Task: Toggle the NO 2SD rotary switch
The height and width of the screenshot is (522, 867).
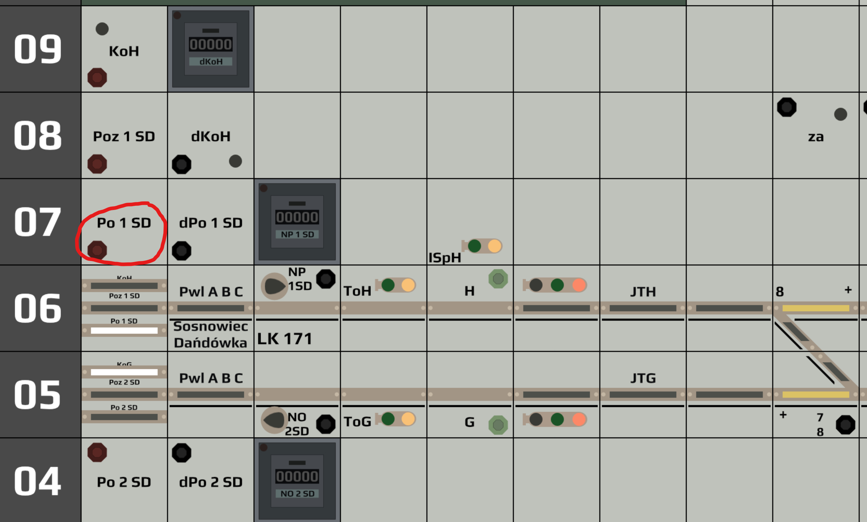Action: click(274, 420)
